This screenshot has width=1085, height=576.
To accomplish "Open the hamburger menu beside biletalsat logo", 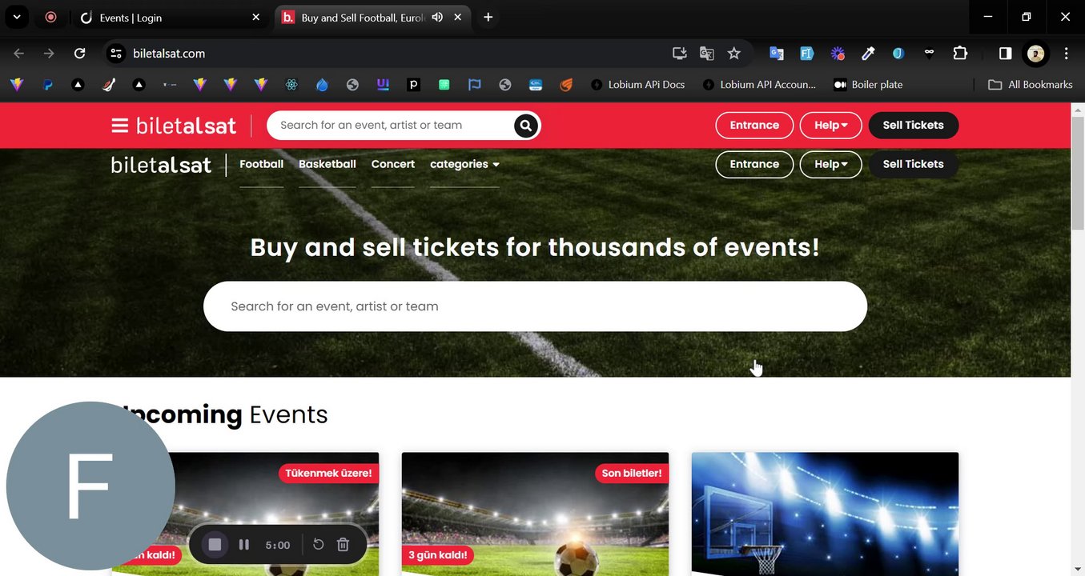I will (120, 126).
